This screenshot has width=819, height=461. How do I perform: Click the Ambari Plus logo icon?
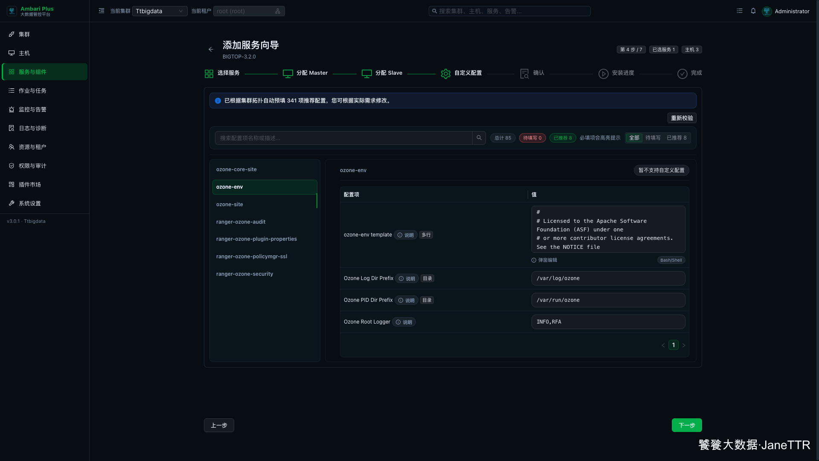(x=12, y=11)
